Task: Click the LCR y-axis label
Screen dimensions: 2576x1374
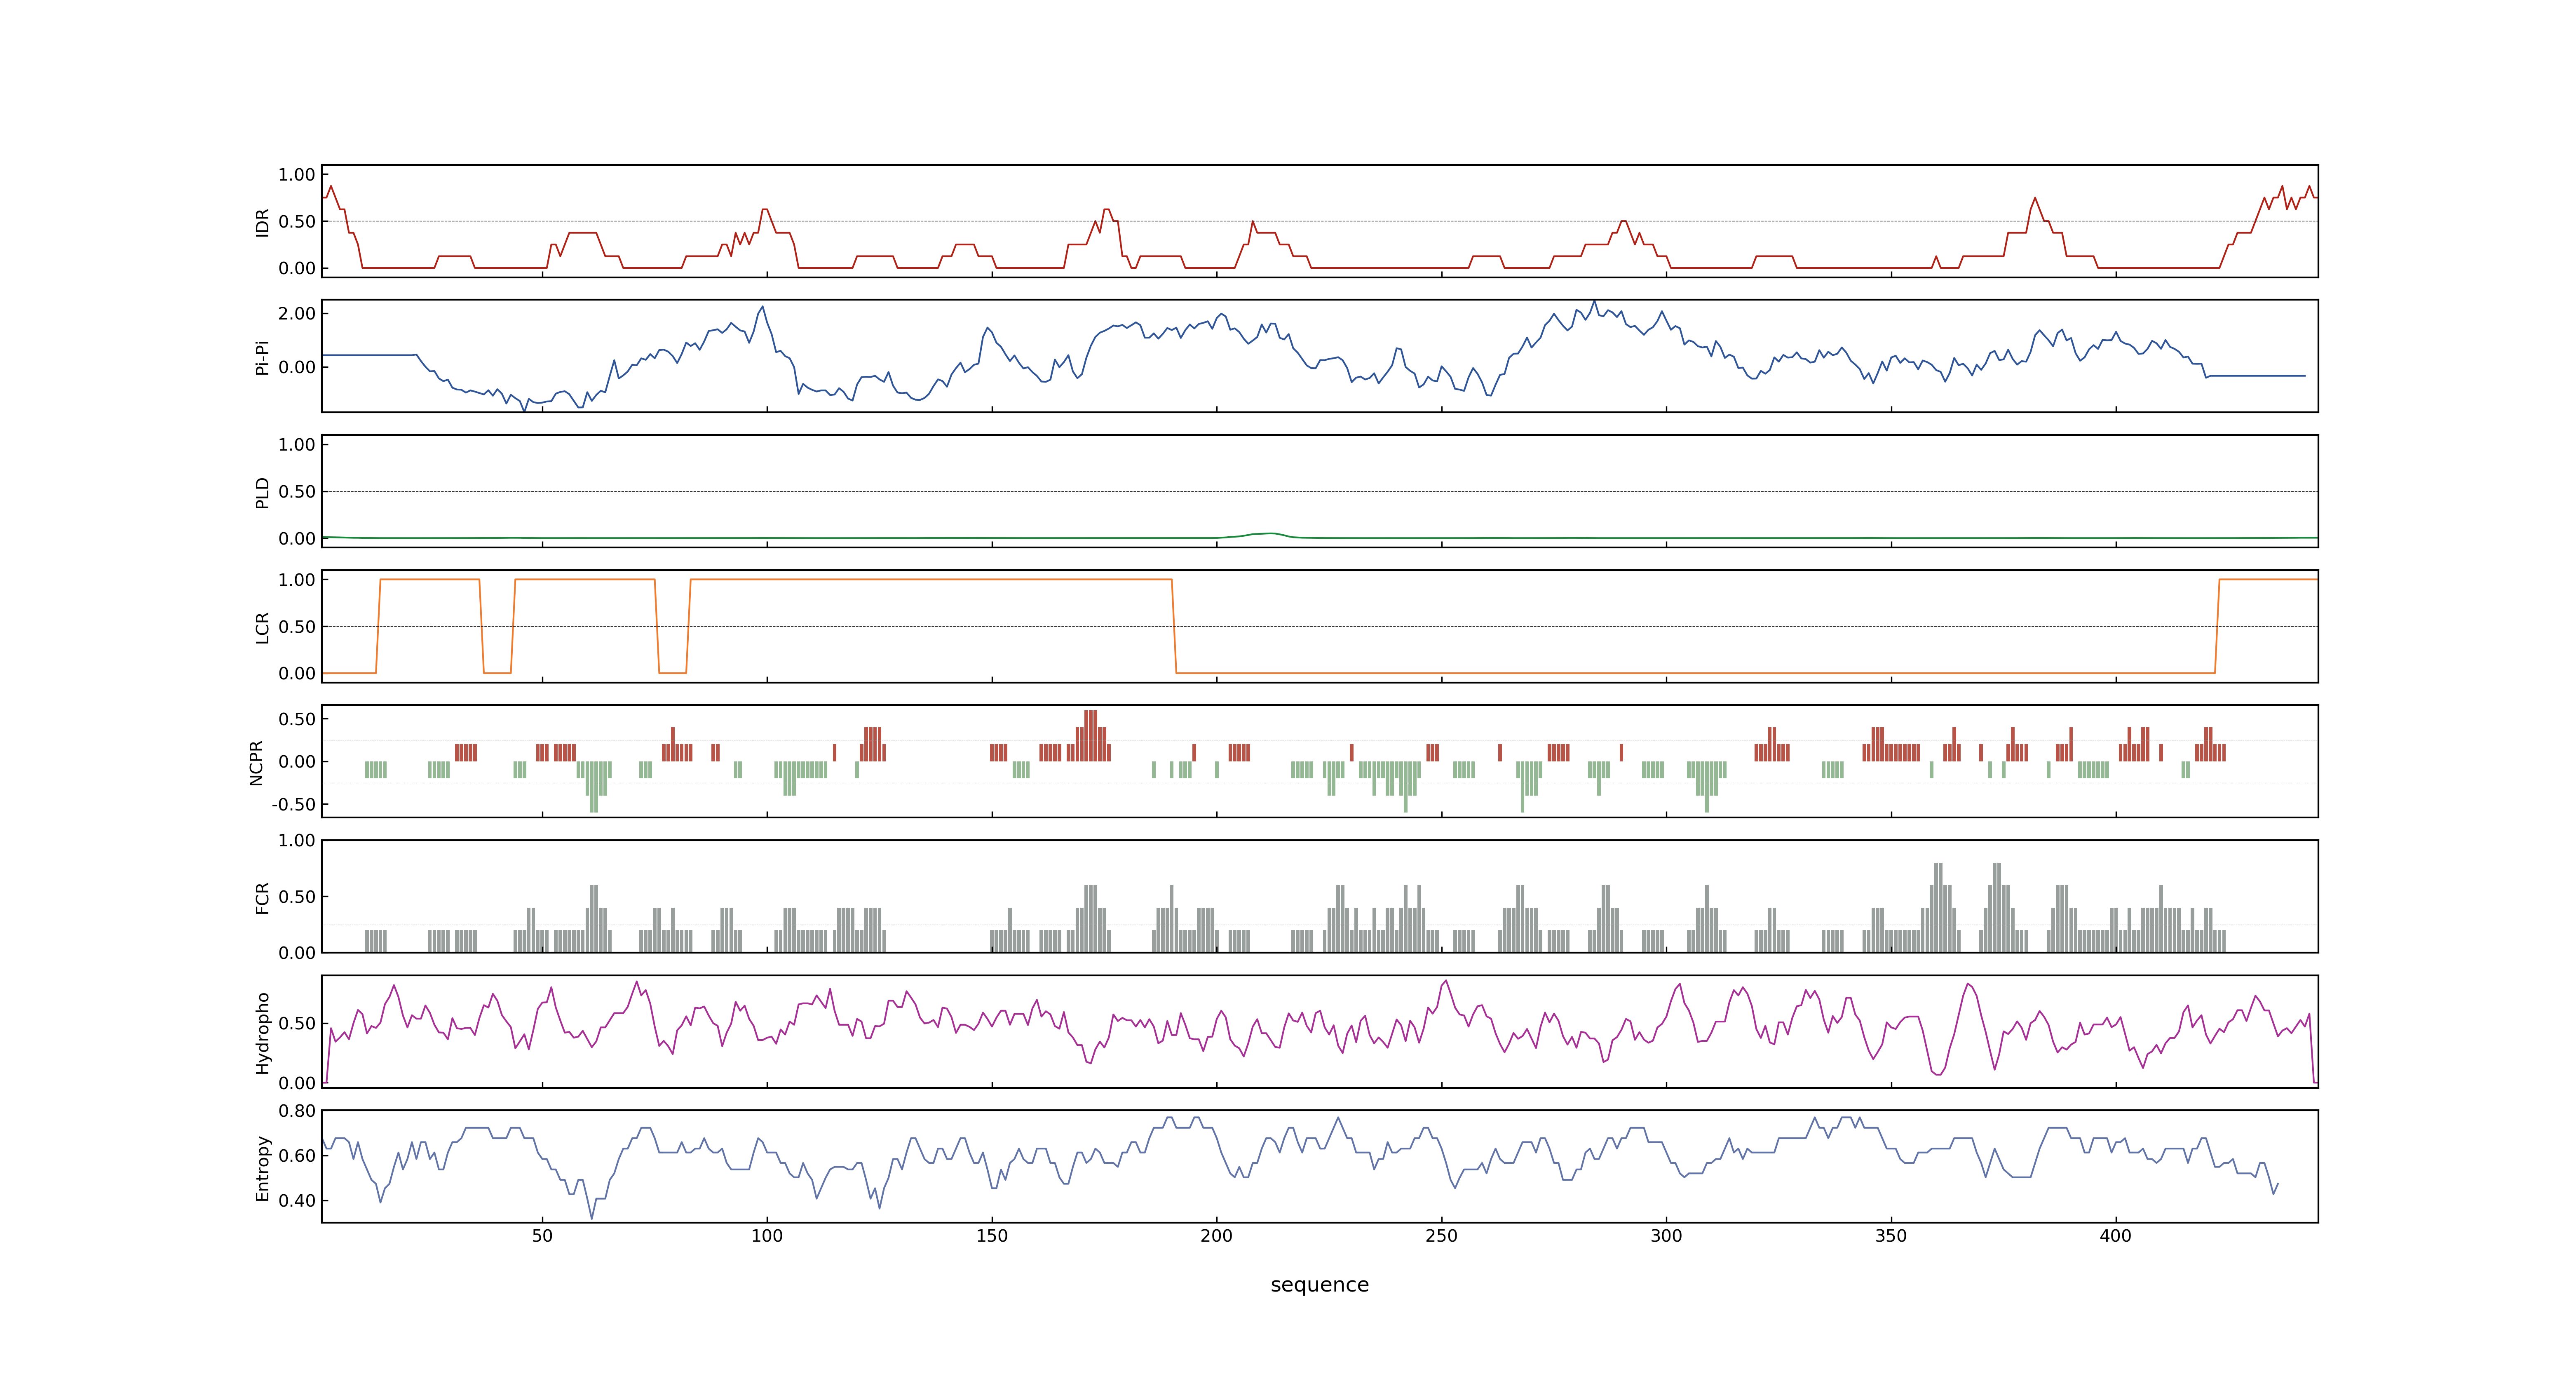Action: click(x=262, y=627)
